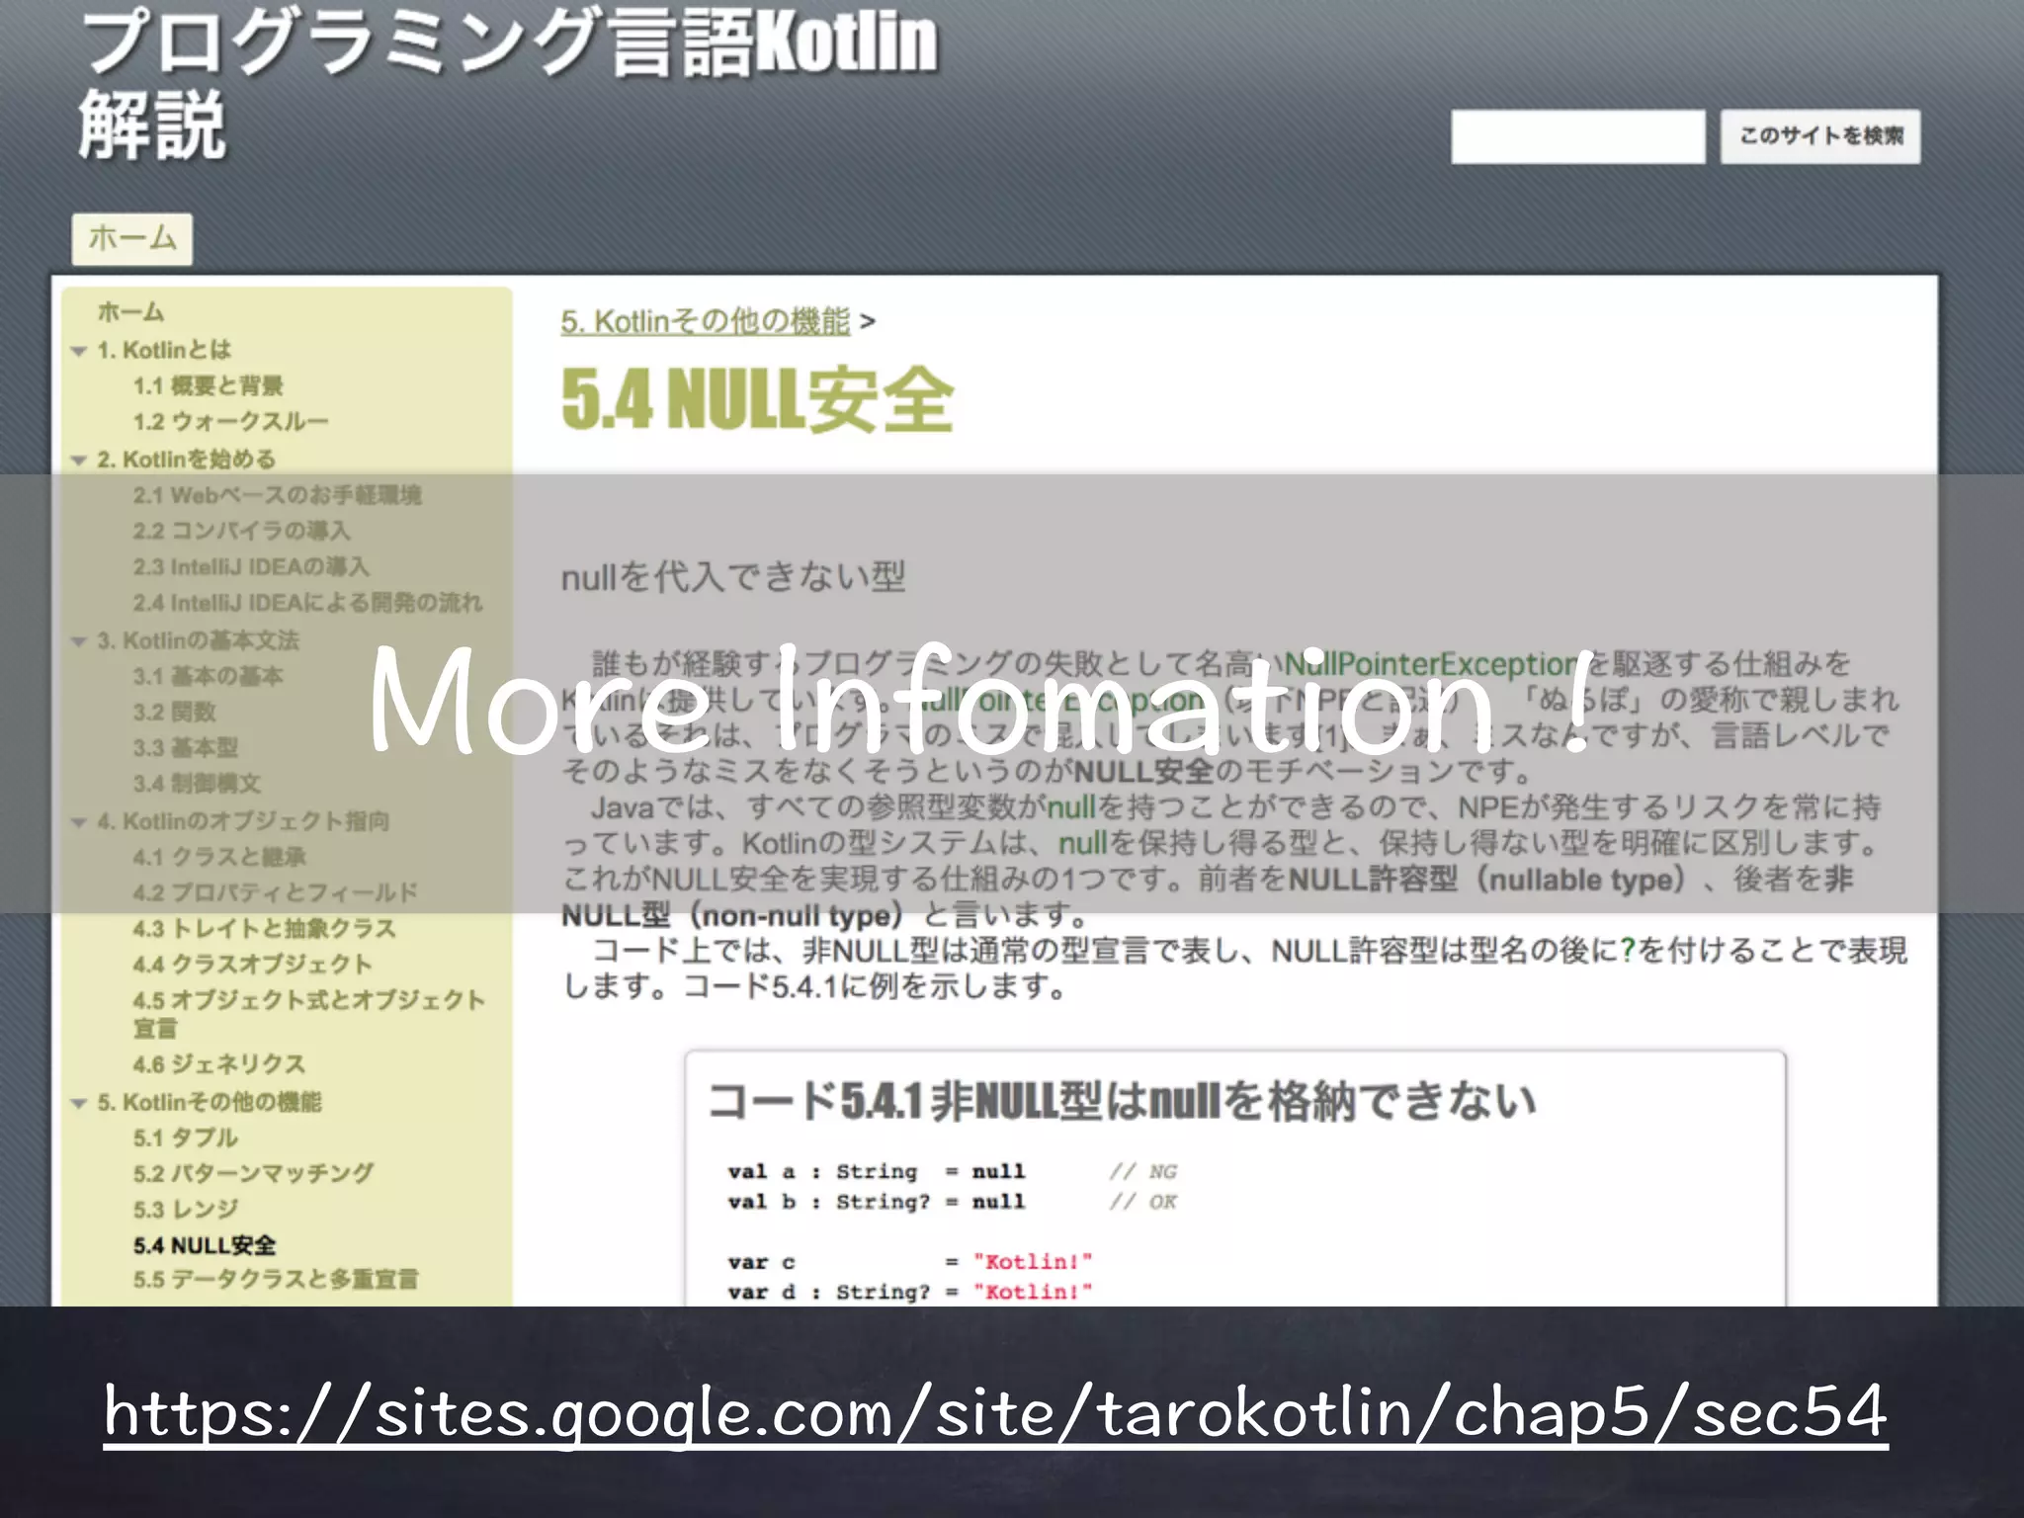Go to '4.3 トレイトと抽象クラス' page
Screen dimensions: 2024x1518
[x=264, y=929]
